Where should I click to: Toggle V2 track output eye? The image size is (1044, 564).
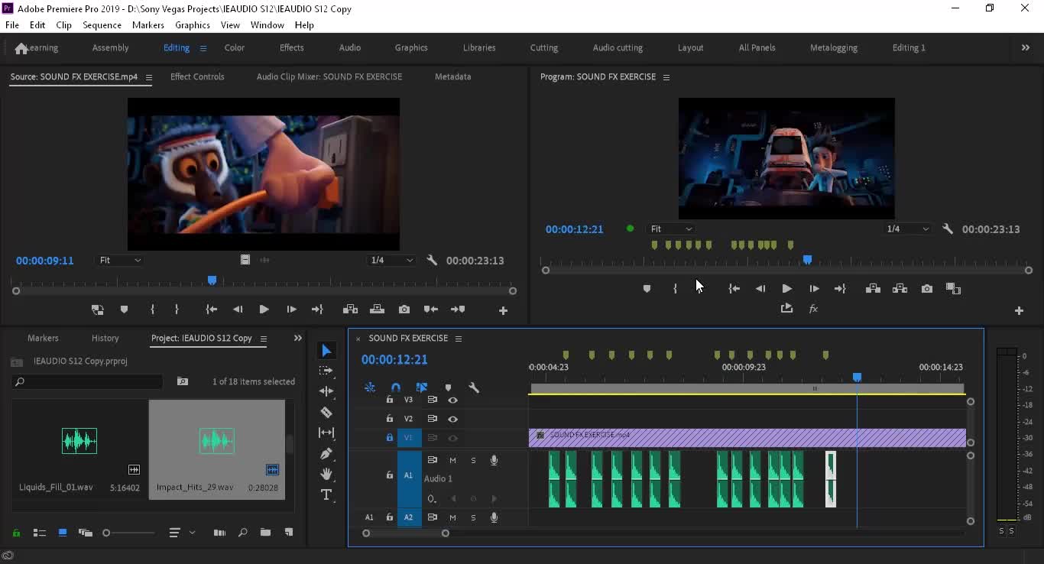[x=452, y=419]
